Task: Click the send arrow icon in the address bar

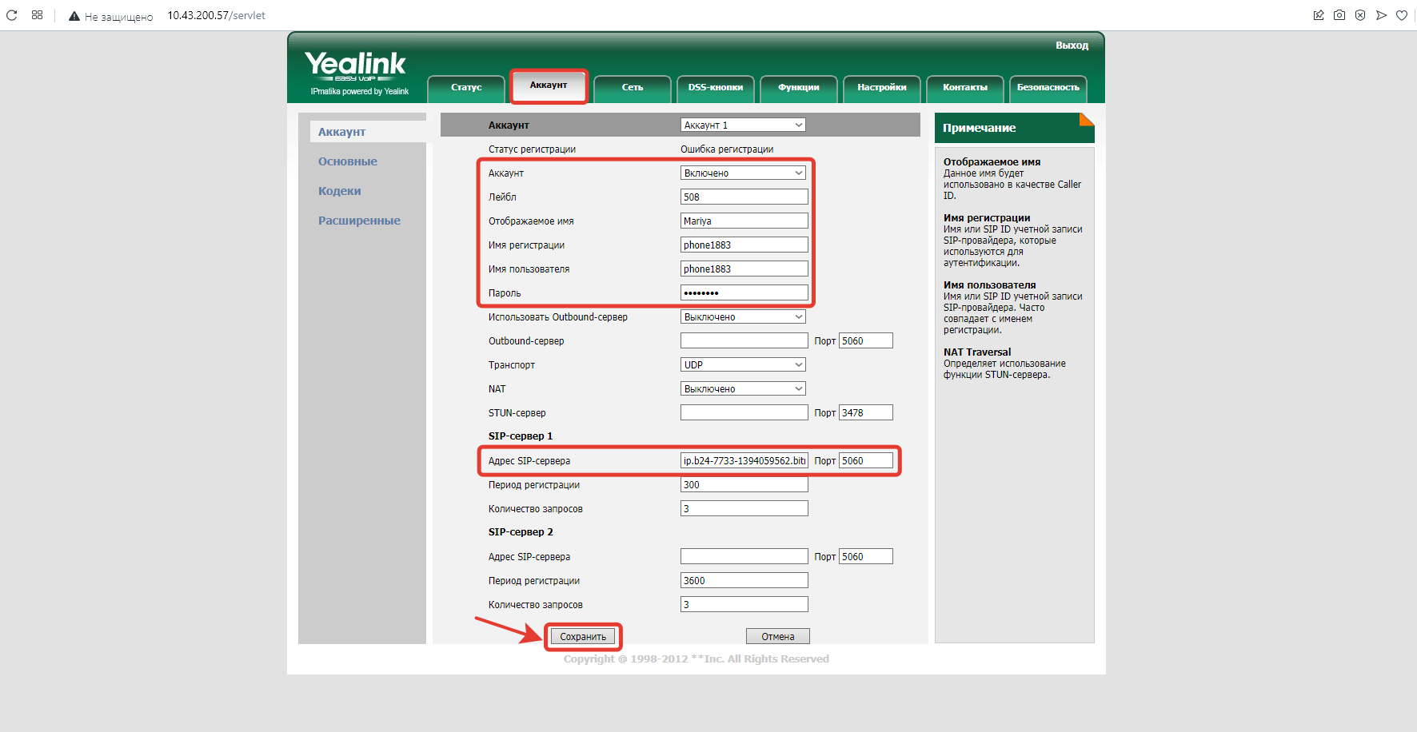Action: pyautogui.click(x=1381, y=15)
